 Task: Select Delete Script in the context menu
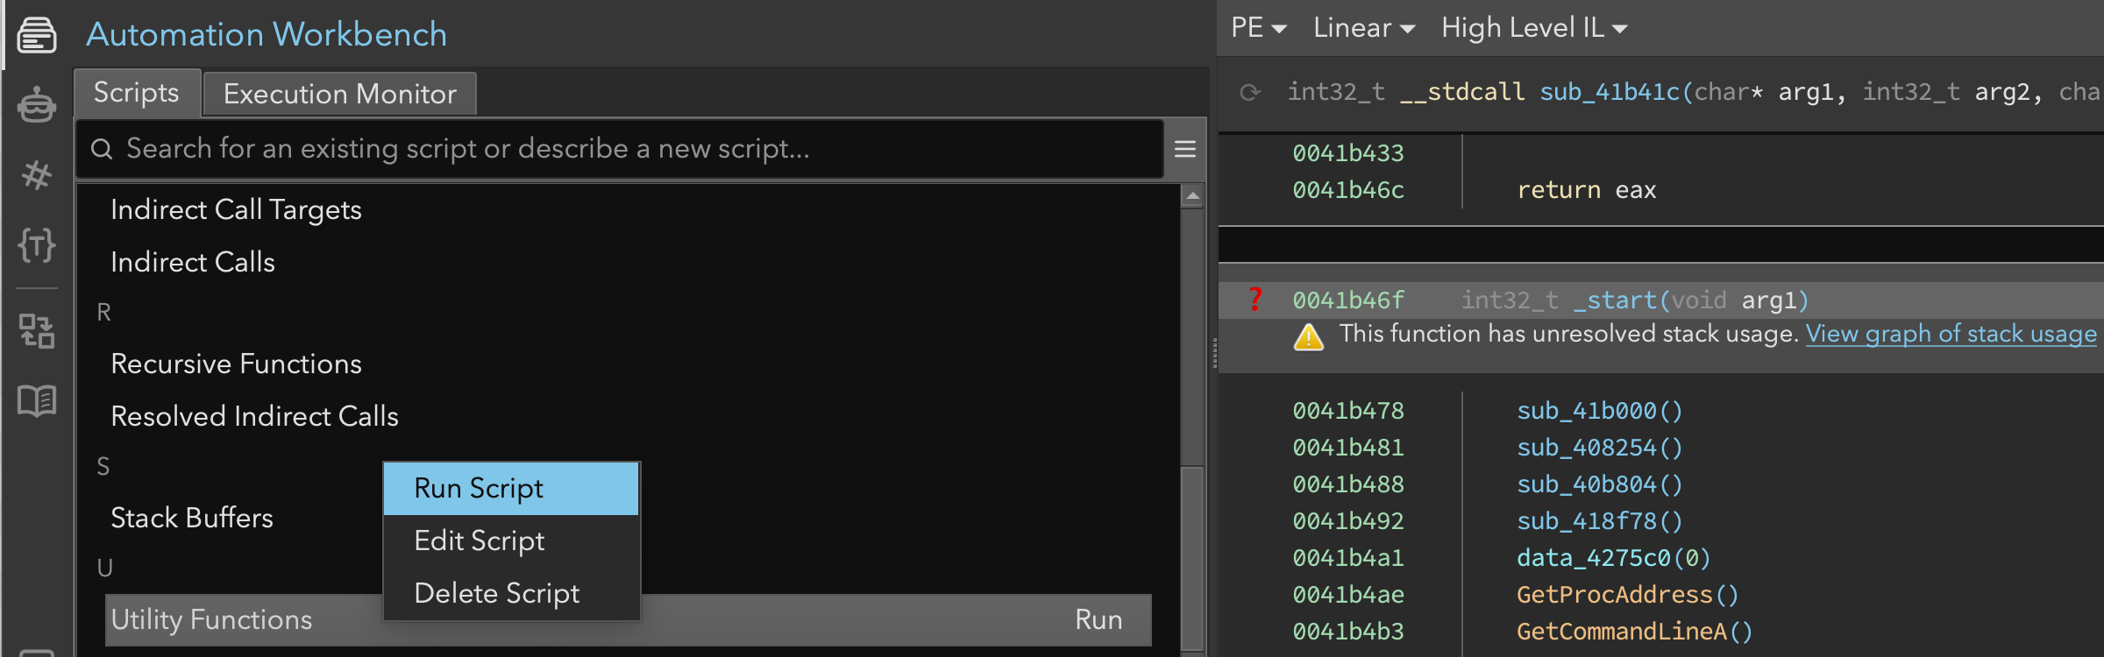[496, 593]
